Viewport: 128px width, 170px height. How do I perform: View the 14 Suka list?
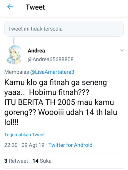[x=42, y=161]
